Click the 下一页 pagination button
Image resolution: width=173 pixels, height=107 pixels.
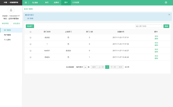(113, 67)
